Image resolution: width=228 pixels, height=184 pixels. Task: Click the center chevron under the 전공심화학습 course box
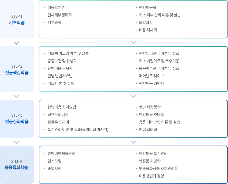pyautogui.click(x=133, y=142)
